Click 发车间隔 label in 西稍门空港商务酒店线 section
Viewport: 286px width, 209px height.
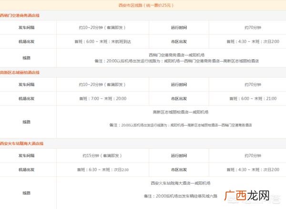(26, 28)
